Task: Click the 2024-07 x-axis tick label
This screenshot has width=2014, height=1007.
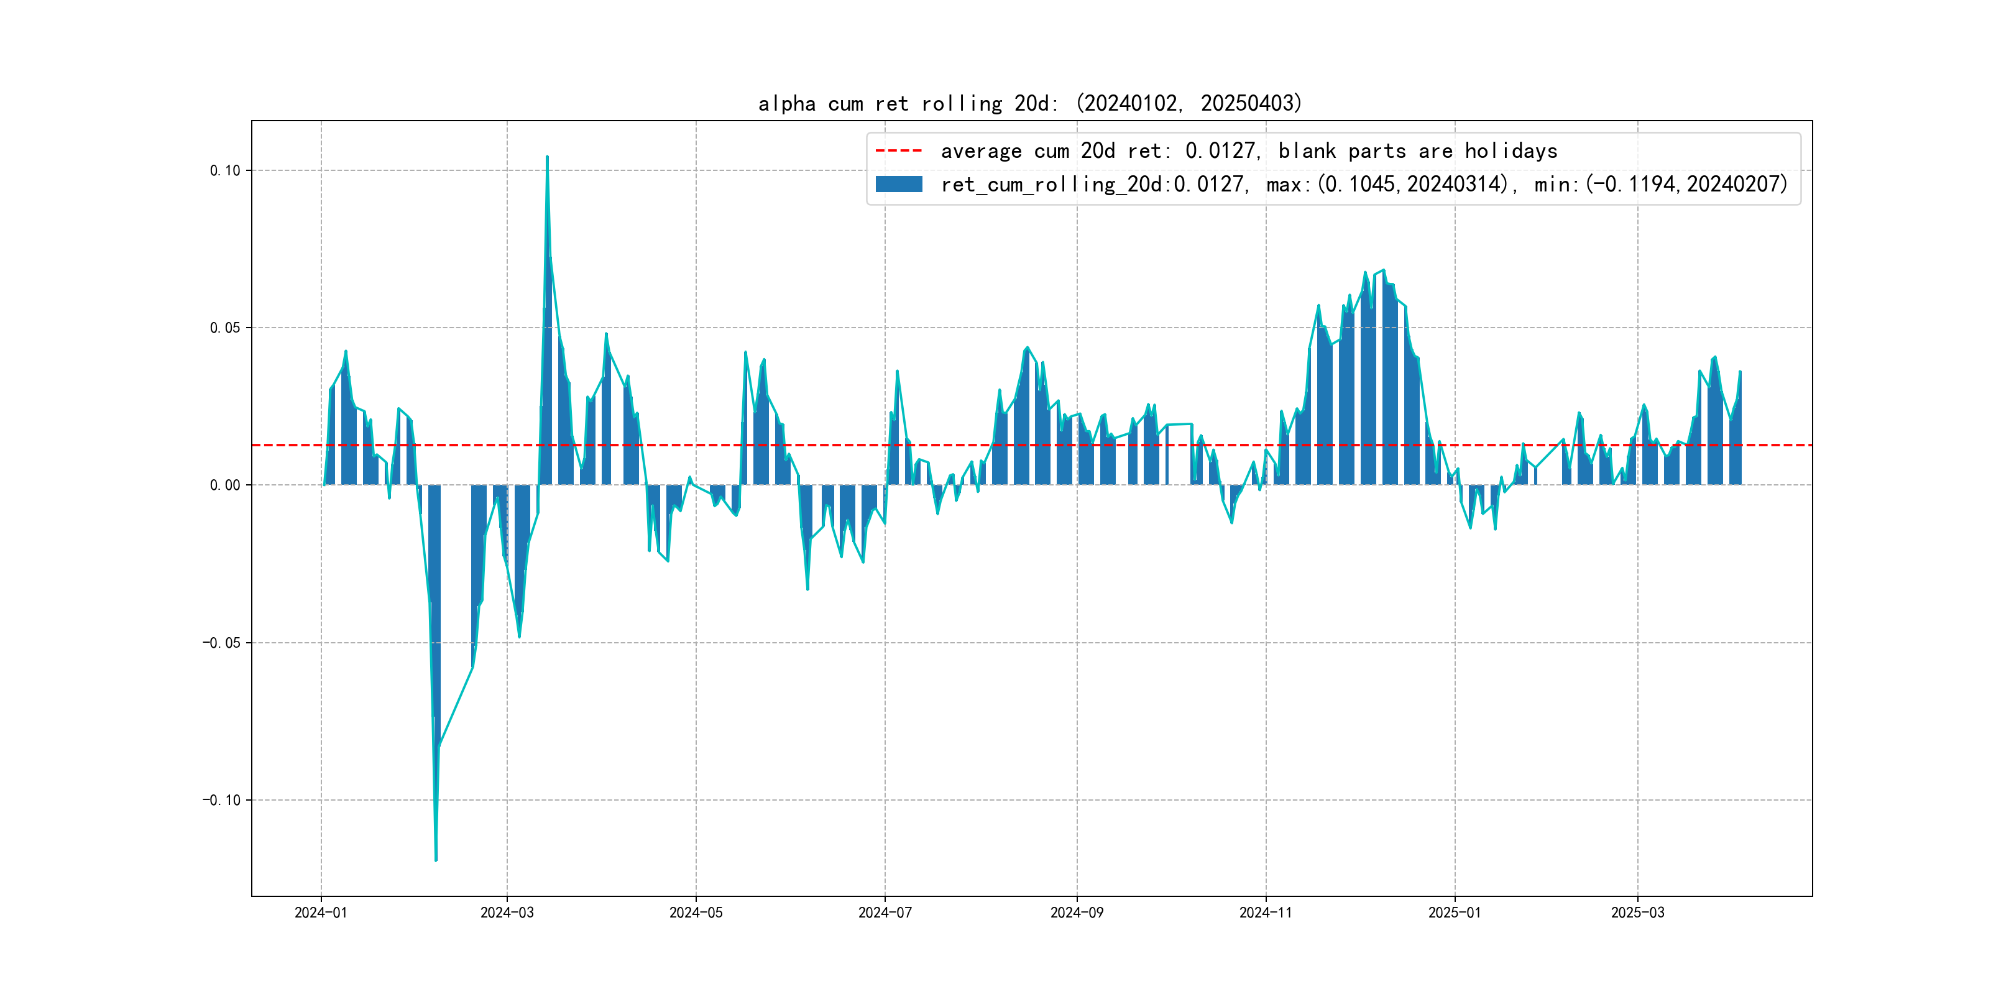Action: click(885, 913)
